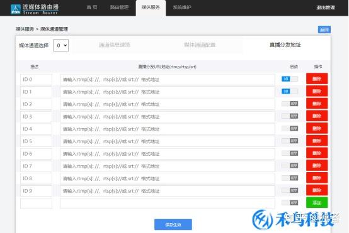Screen dimensions: 349x233
Task: Click the URL address field for ID 0
Action: pos(168,79)
